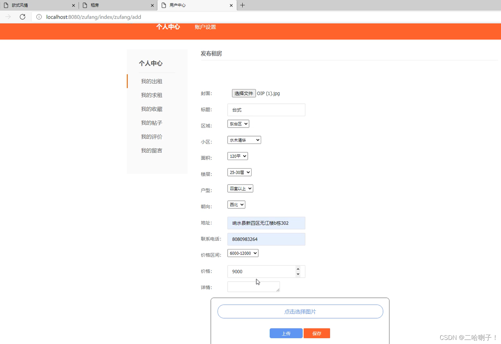Click the site info icon in address bar
The width and height of the screenshot is (501, 344).
[x=39, y=17]
